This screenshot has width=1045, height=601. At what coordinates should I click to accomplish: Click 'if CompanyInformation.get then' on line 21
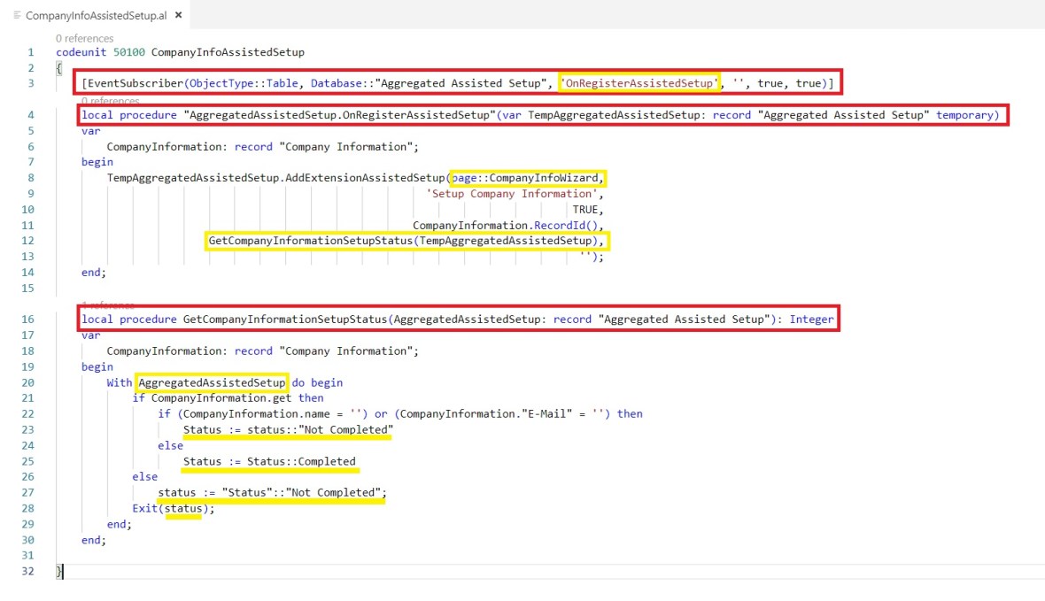click(x=228, y=398)
